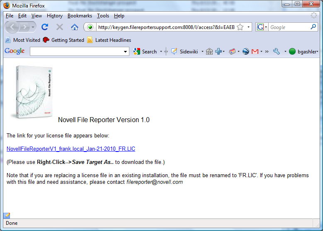The height and width of the screenshot is (231, 323).
Task: Minimize the Firefox window
Action: point(287,4)
